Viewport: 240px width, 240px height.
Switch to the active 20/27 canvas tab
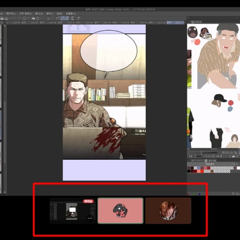click(175, 23)
